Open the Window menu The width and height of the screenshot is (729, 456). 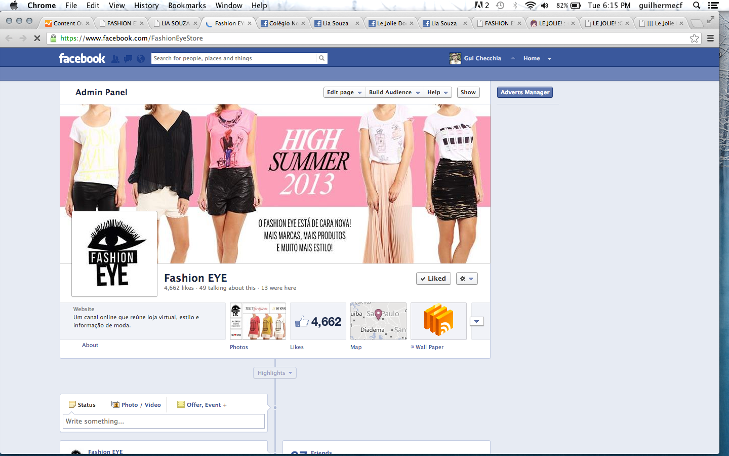[x=229, y=6]
